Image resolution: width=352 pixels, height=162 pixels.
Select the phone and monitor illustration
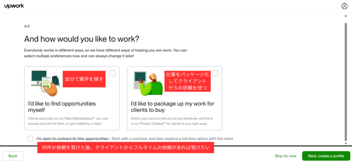point(45,83)
